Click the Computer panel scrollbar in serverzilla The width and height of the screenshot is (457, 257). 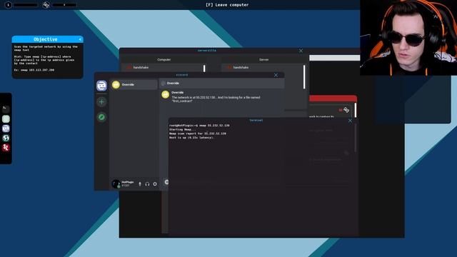pos(204,69)
